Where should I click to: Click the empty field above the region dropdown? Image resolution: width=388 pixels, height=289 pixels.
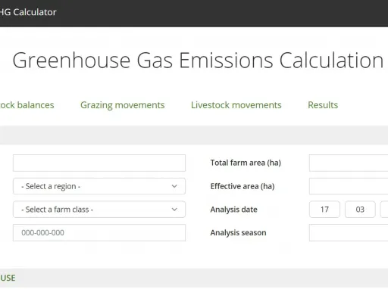pos(99,163)
